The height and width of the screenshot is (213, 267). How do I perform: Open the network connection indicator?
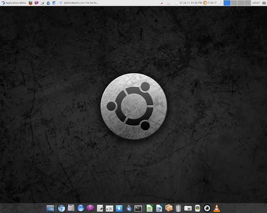tap(175, 3)
